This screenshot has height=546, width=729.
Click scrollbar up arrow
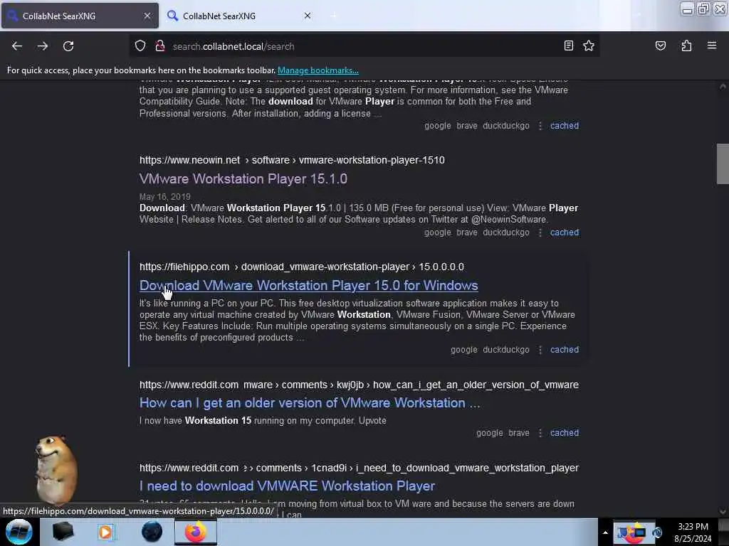coord(722,86)
